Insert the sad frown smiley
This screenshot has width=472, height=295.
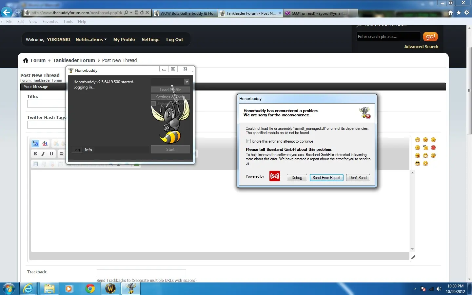pos(418,147)
